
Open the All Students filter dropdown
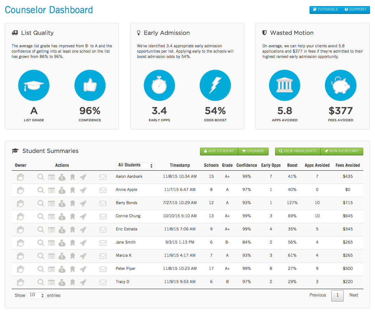pyautogui.click(x=135, y=165)
